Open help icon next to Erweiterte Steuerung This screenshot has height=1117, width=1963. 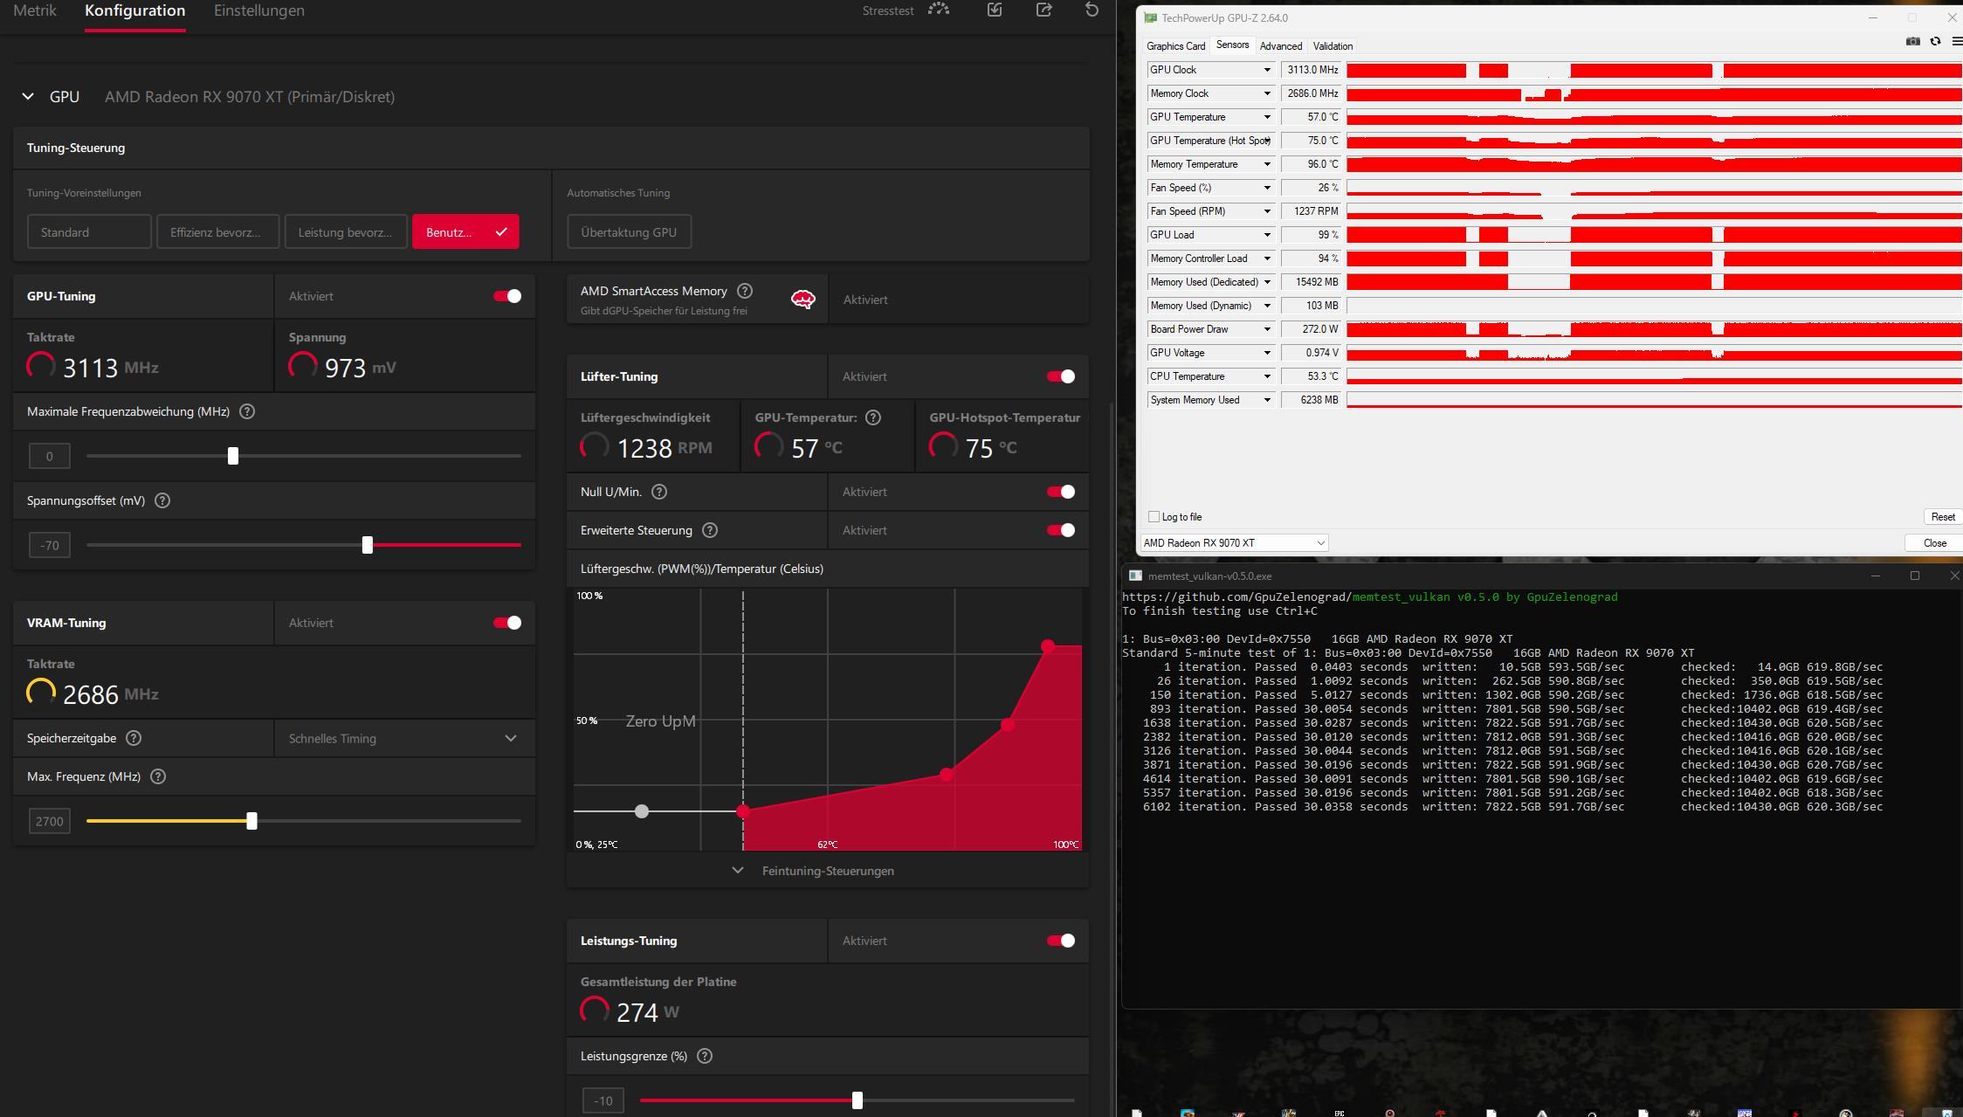[x=710, y=530]
